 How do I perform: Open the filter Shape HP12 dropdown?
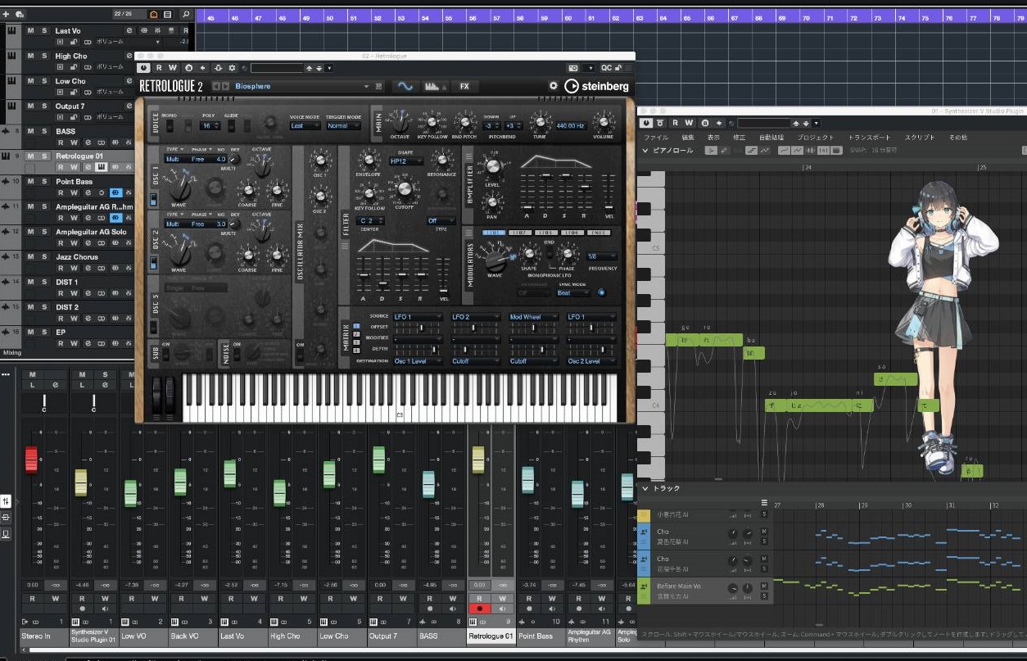coord(407,161)
